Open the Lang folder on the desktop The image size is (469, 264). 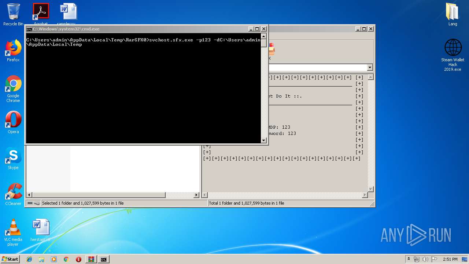[453, 15]
